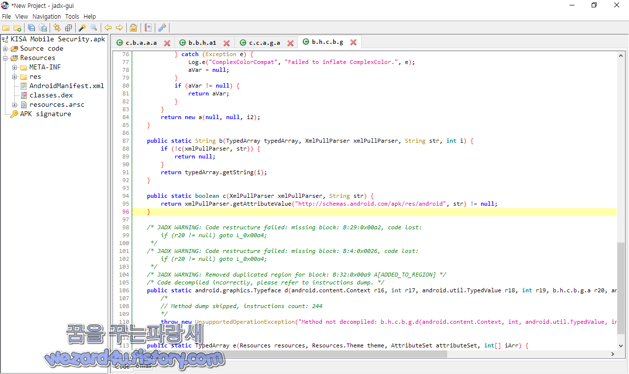Screen dimensions: 629x374
Task: Click UnsupportedOperationException on line 110
Action: 245,322
